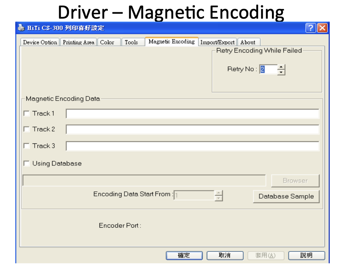Go to the Tools tab
This screenshot has height=266, width=342.
click(133, 42)
